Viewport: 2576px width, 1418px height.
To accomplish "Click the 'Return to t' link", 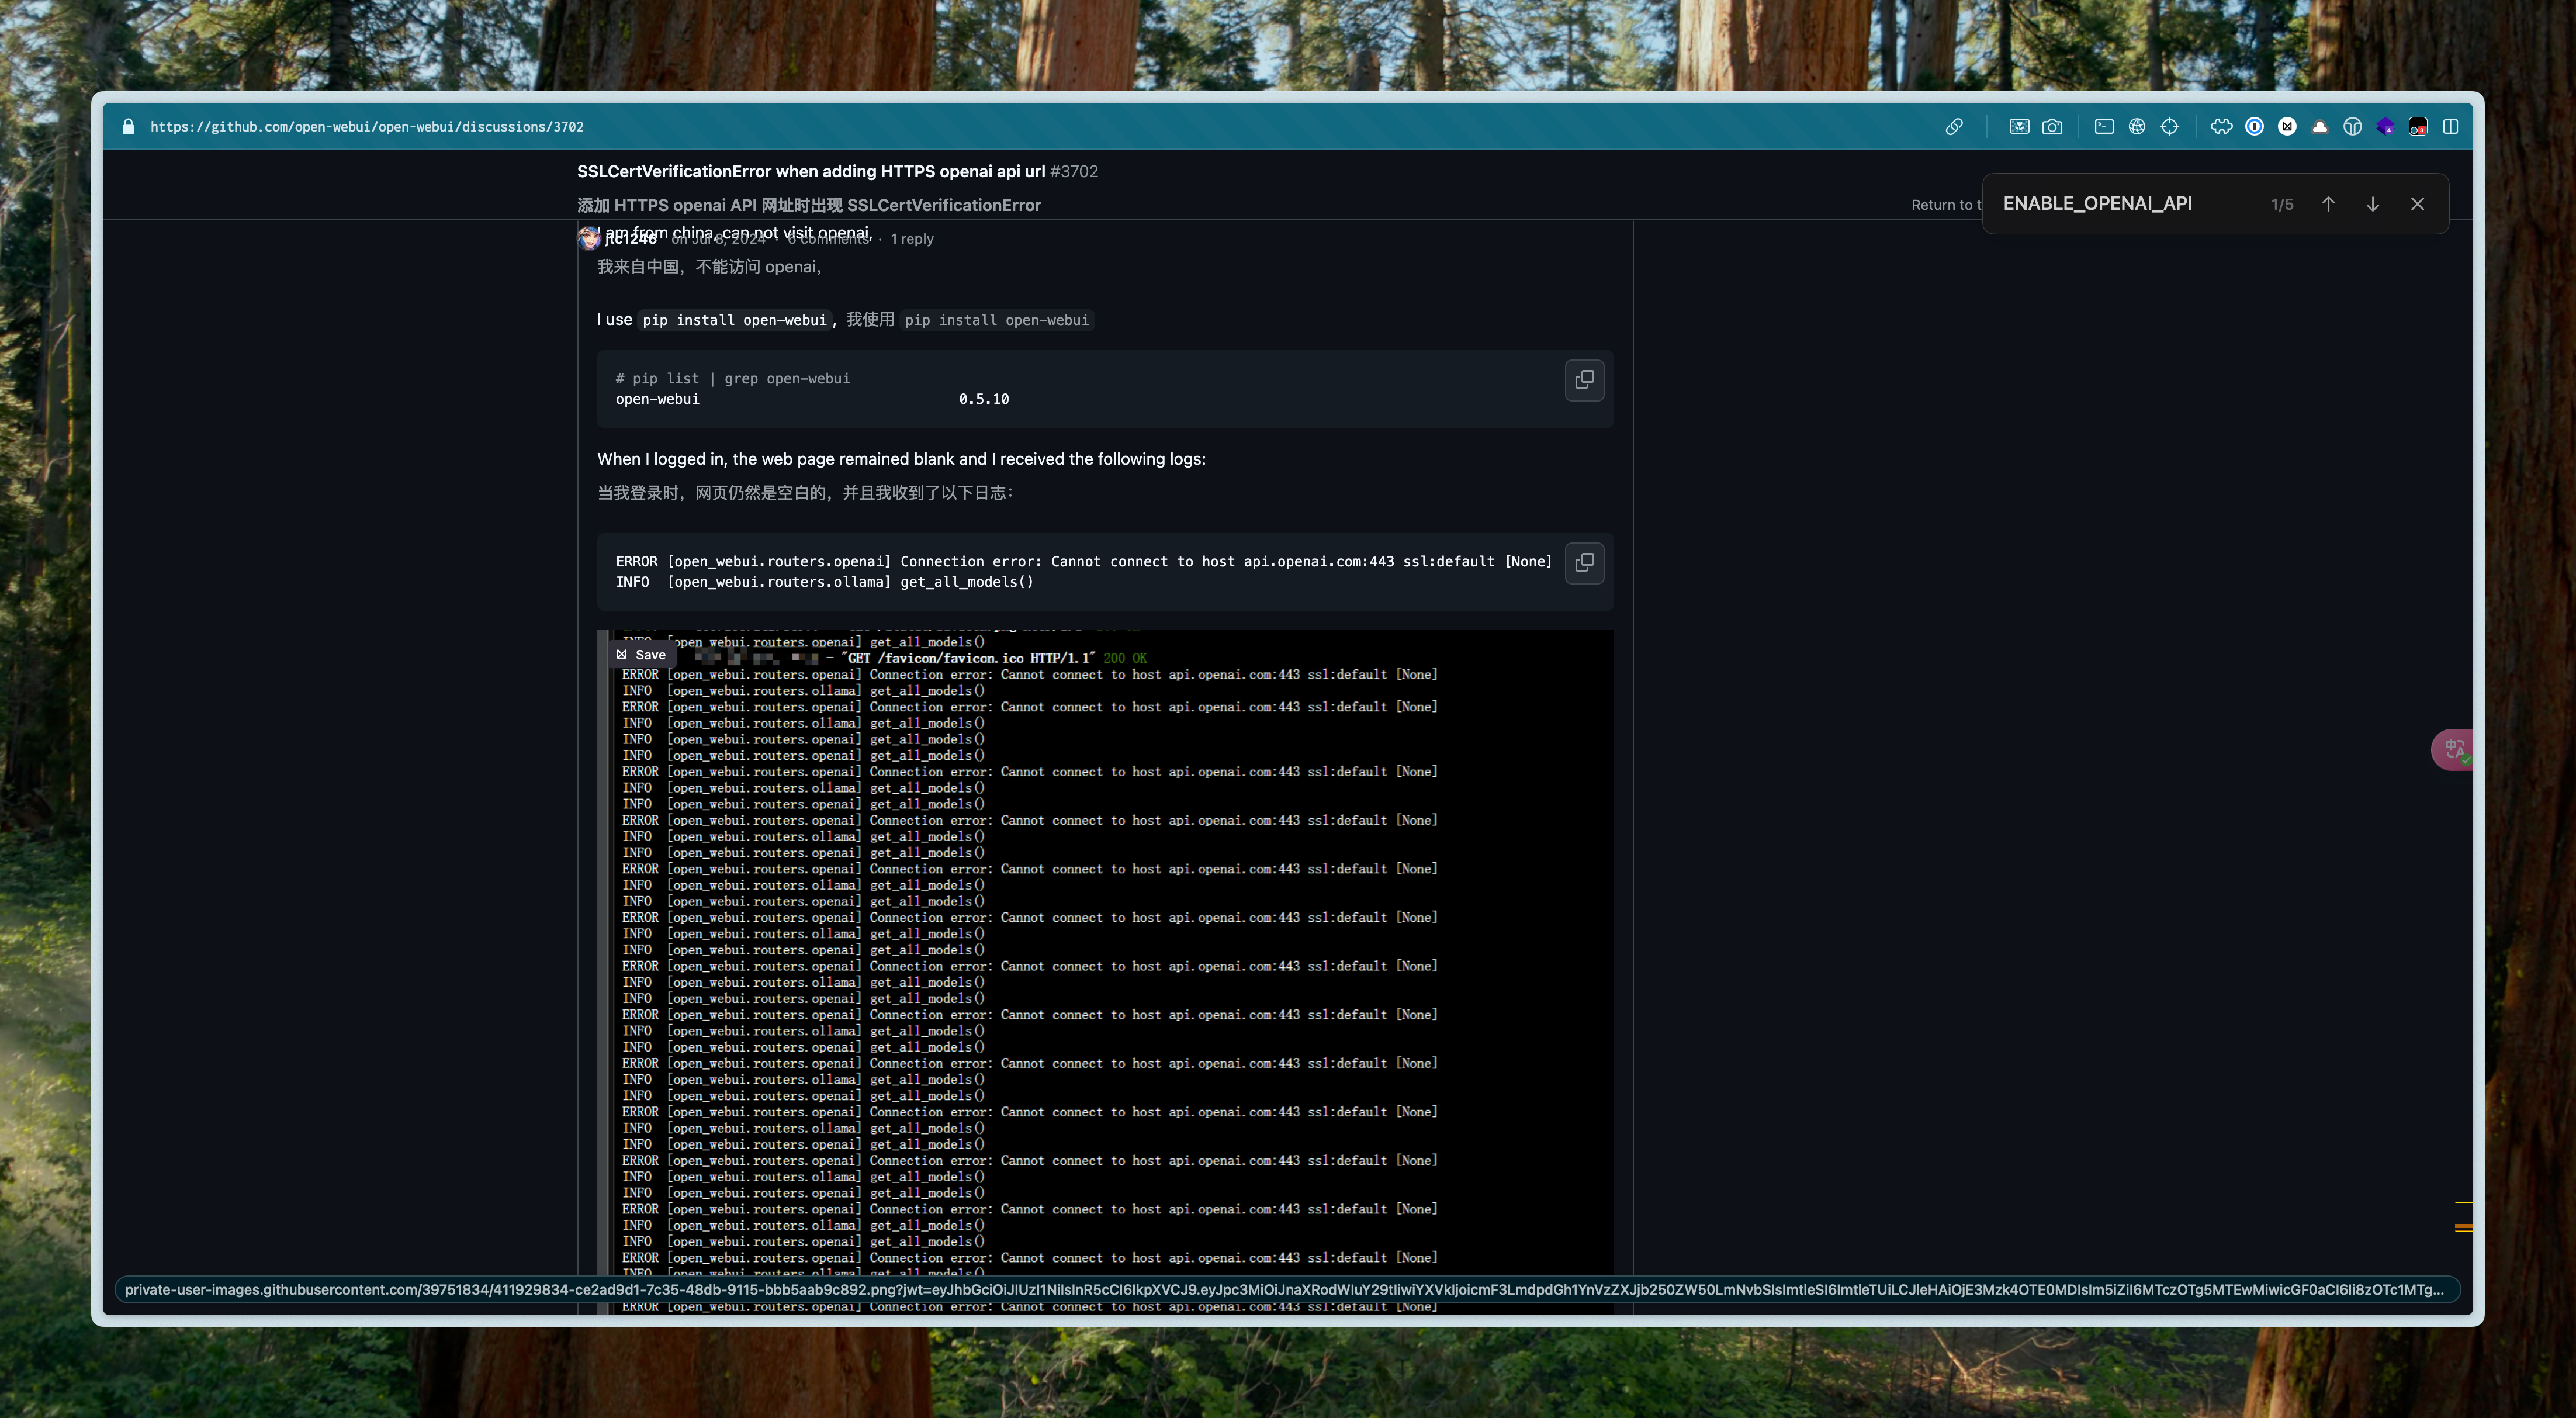I will (x=1946, y=205).
